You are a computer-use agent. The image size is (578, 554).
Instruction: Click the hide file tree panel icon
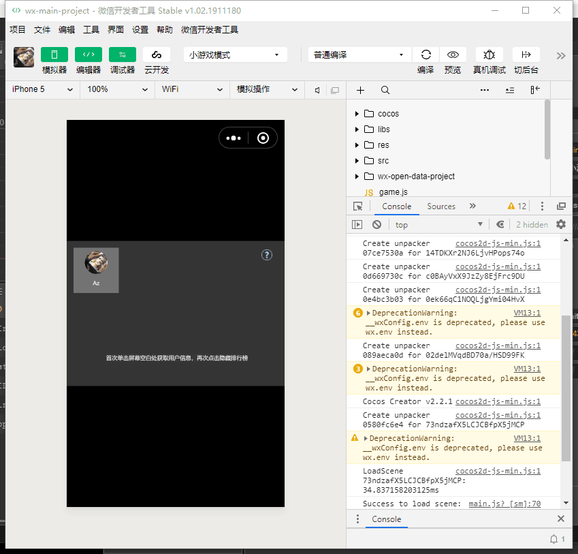point(535,90)
